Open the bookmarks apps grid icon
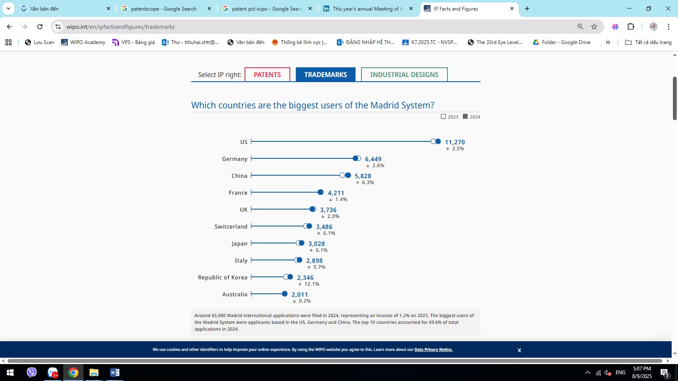The height and width of the screenshot is (381, 678). 8,42
